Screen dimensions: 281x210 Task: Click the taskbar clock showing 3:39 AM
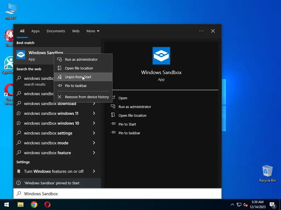tap(257, 205)
